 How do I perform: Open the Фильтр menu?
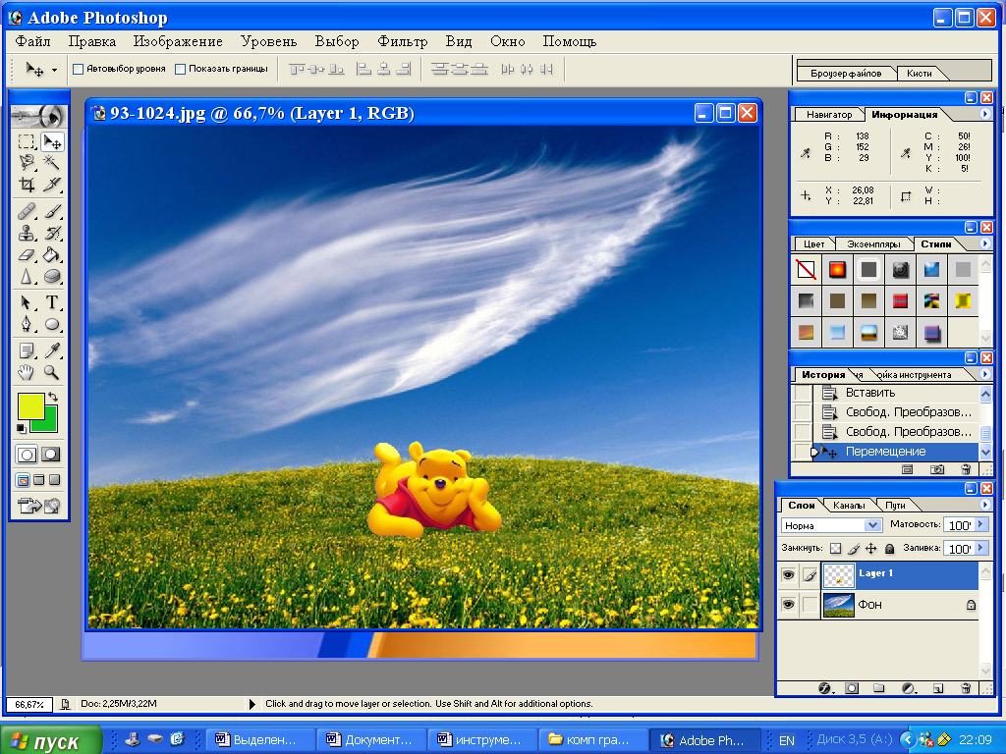point(402,41)
